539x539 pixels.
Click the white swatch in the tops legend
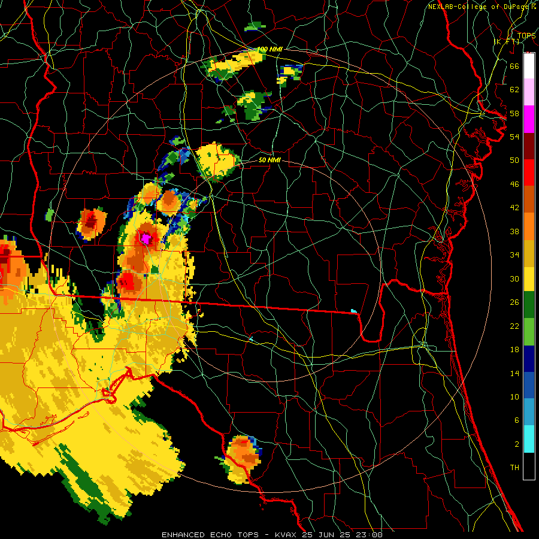point(529,66)
